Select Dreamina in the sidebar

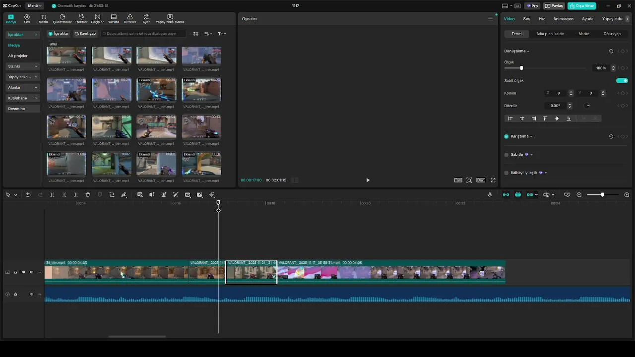(23, 109)
